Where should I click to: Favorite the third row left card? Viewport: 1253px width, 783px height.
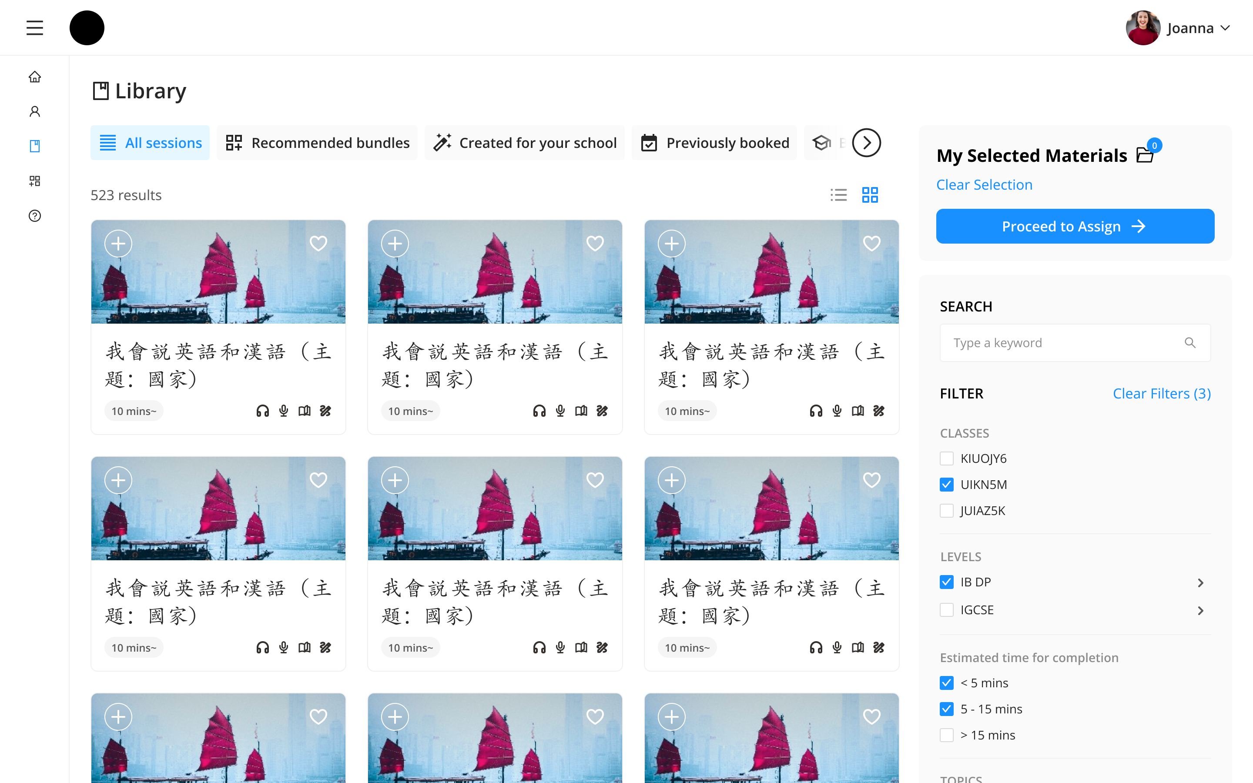318,717
